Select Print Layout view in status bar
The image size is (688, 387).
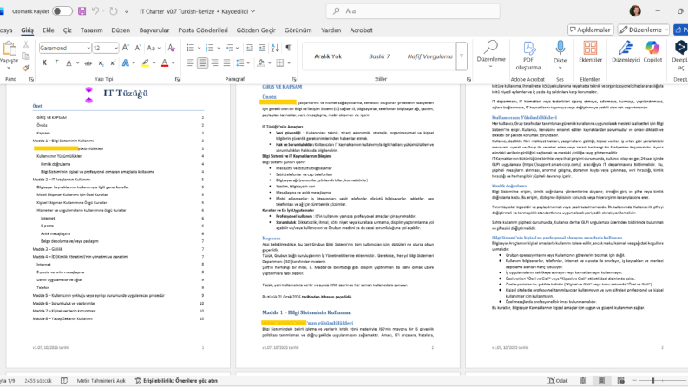(x=601, y=380)
